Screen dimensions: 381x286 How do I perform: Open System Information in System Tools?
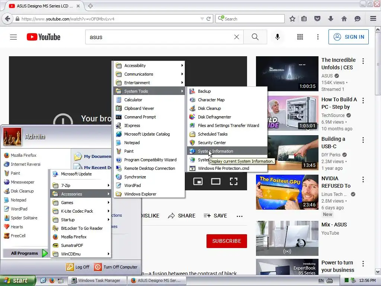point(227,151)
